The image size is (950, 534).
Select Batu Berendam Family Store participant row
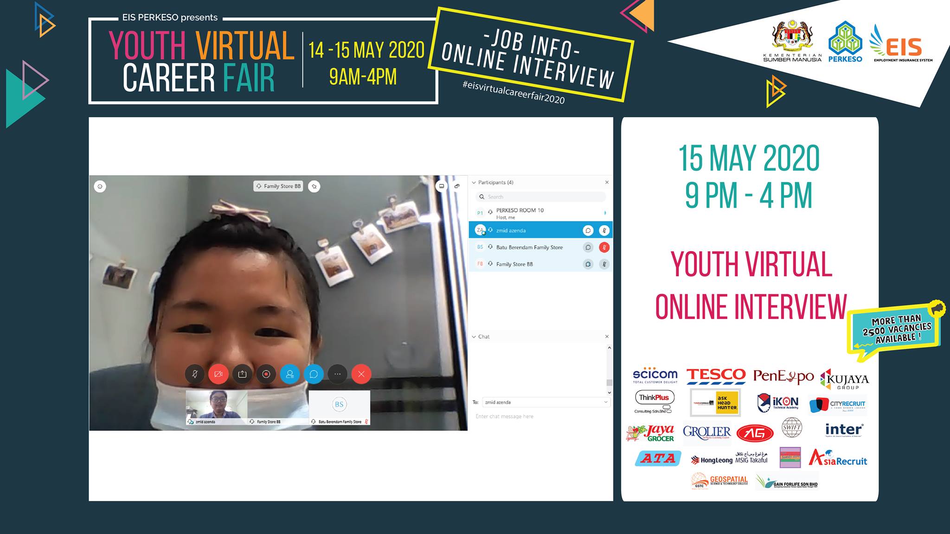[541, 248]
